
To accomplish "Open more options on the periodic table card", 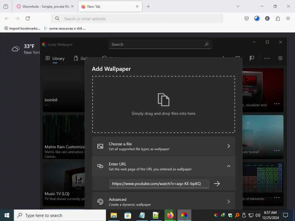I will click(277, 197).
